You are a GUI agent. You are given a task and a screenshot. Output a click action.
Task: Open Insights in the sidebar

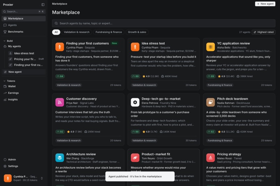click(x=24, y=99)
